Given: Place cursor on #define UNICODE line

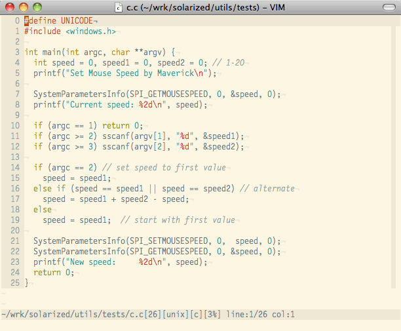Looking at the screenshot, I should [59, 20].
